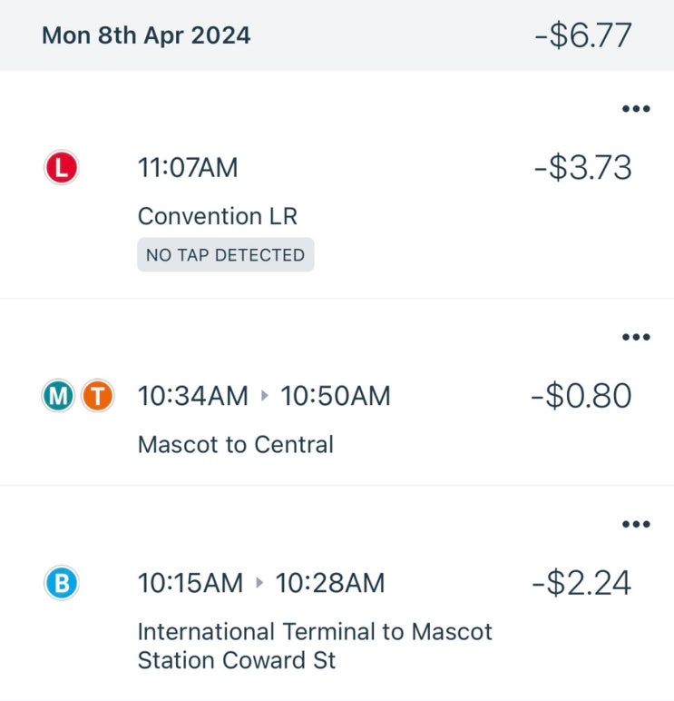Select the Mascot to Central trip label
The width and height of the screenshot is (674, 701).
click(x=236, y=444)
